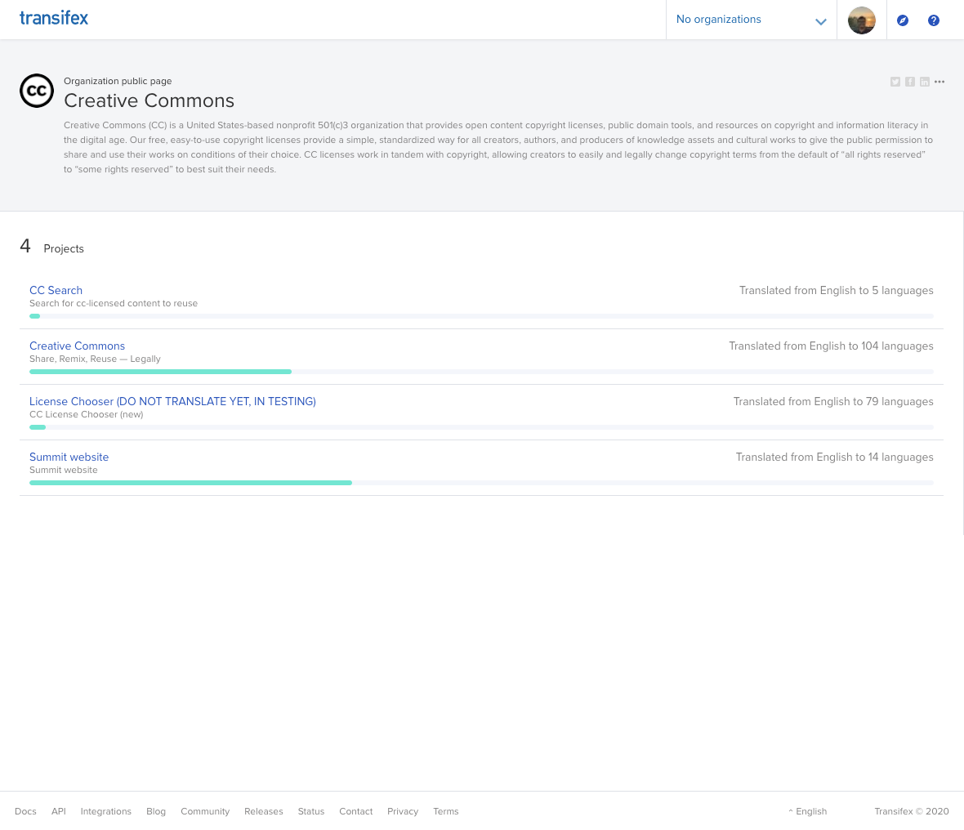Click the help question mark icon

tap(934, 20)
